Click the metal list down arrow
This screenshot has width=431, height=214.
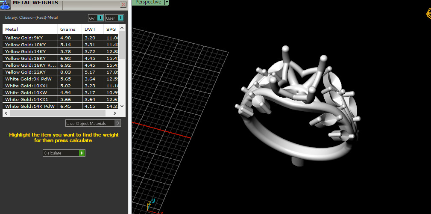point(122,106)
